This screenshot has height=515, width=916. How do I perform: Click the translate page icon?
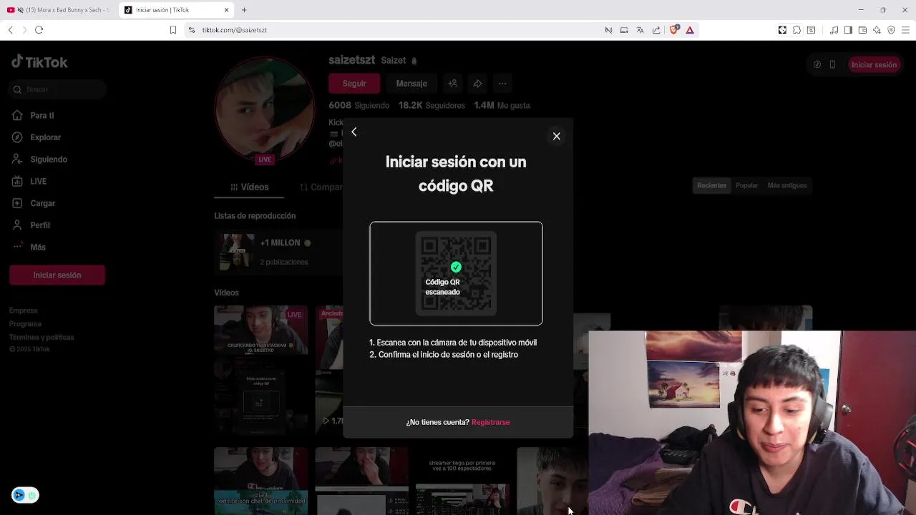[640, 30]
